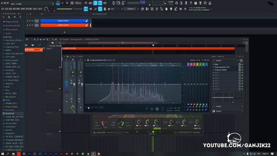Viewport: 277px width, 156px height.
Task: Click the metronome icon near the tempo
Action: 86,3
